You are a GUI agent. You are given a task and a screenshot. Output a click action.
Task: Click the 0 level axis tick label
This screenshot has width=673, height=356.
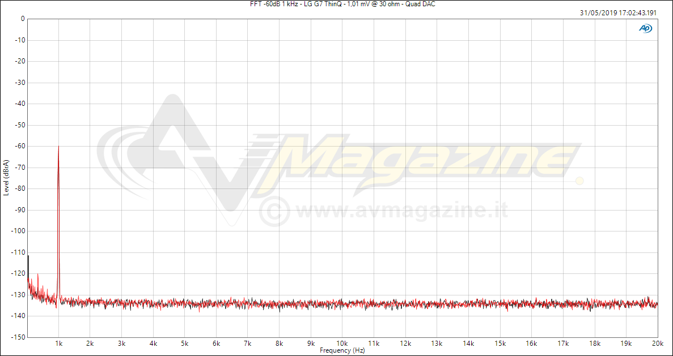point(22,19)
